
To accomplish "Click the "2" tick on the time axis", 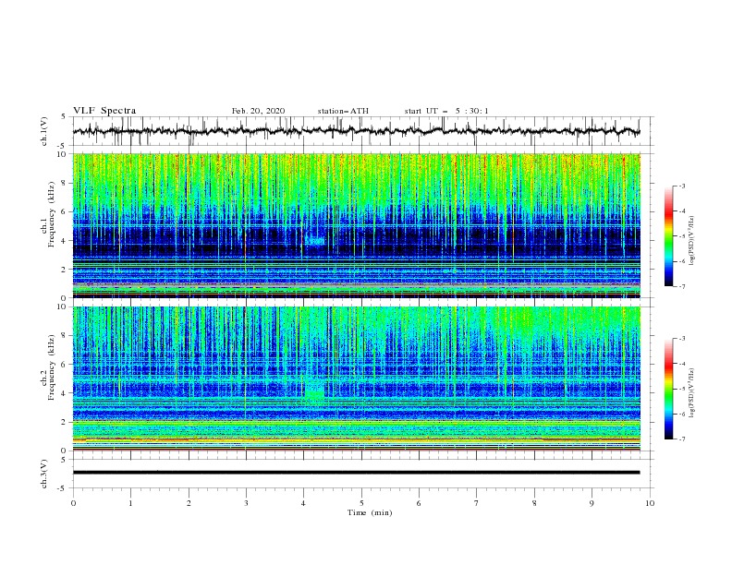I will pos(189,503).
